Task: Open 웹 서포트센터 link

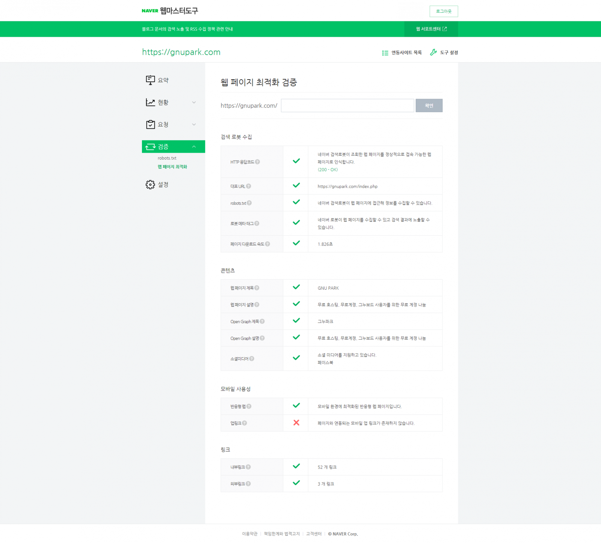Action: tap(431, 29)
